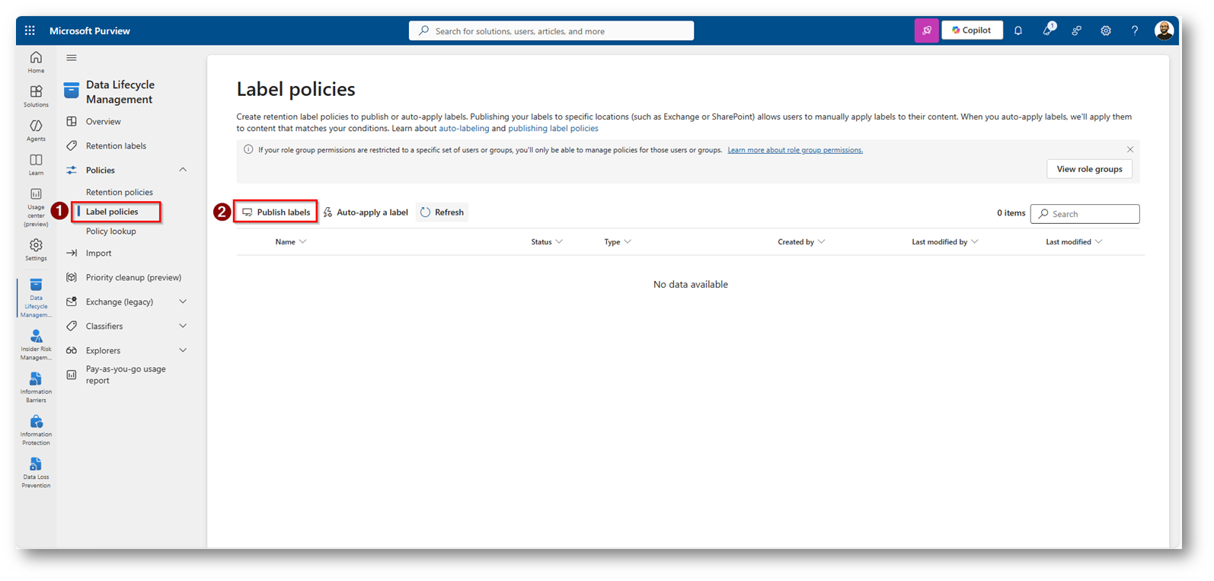This screenshot has width=1214, height=581.
Task: Click the connections icon in header
Action: coord(1077,30)
